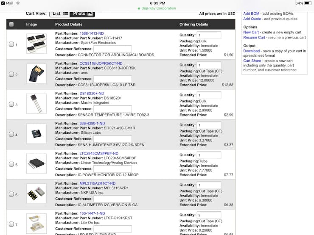Open SparkFun PRT-11417 connector product image

36,44
